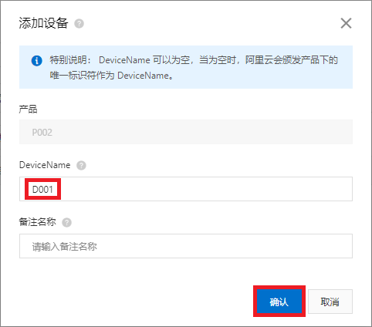The image size is (372, 327).
Task: Close the 添加设备 dialog with X
Action: pyautogui.click(x=346, y=23)
